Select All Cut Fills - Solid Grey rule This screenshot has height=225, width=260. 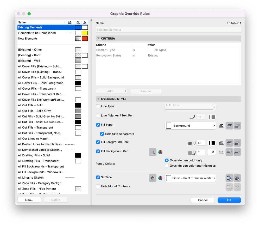click(x=34, y=111)
